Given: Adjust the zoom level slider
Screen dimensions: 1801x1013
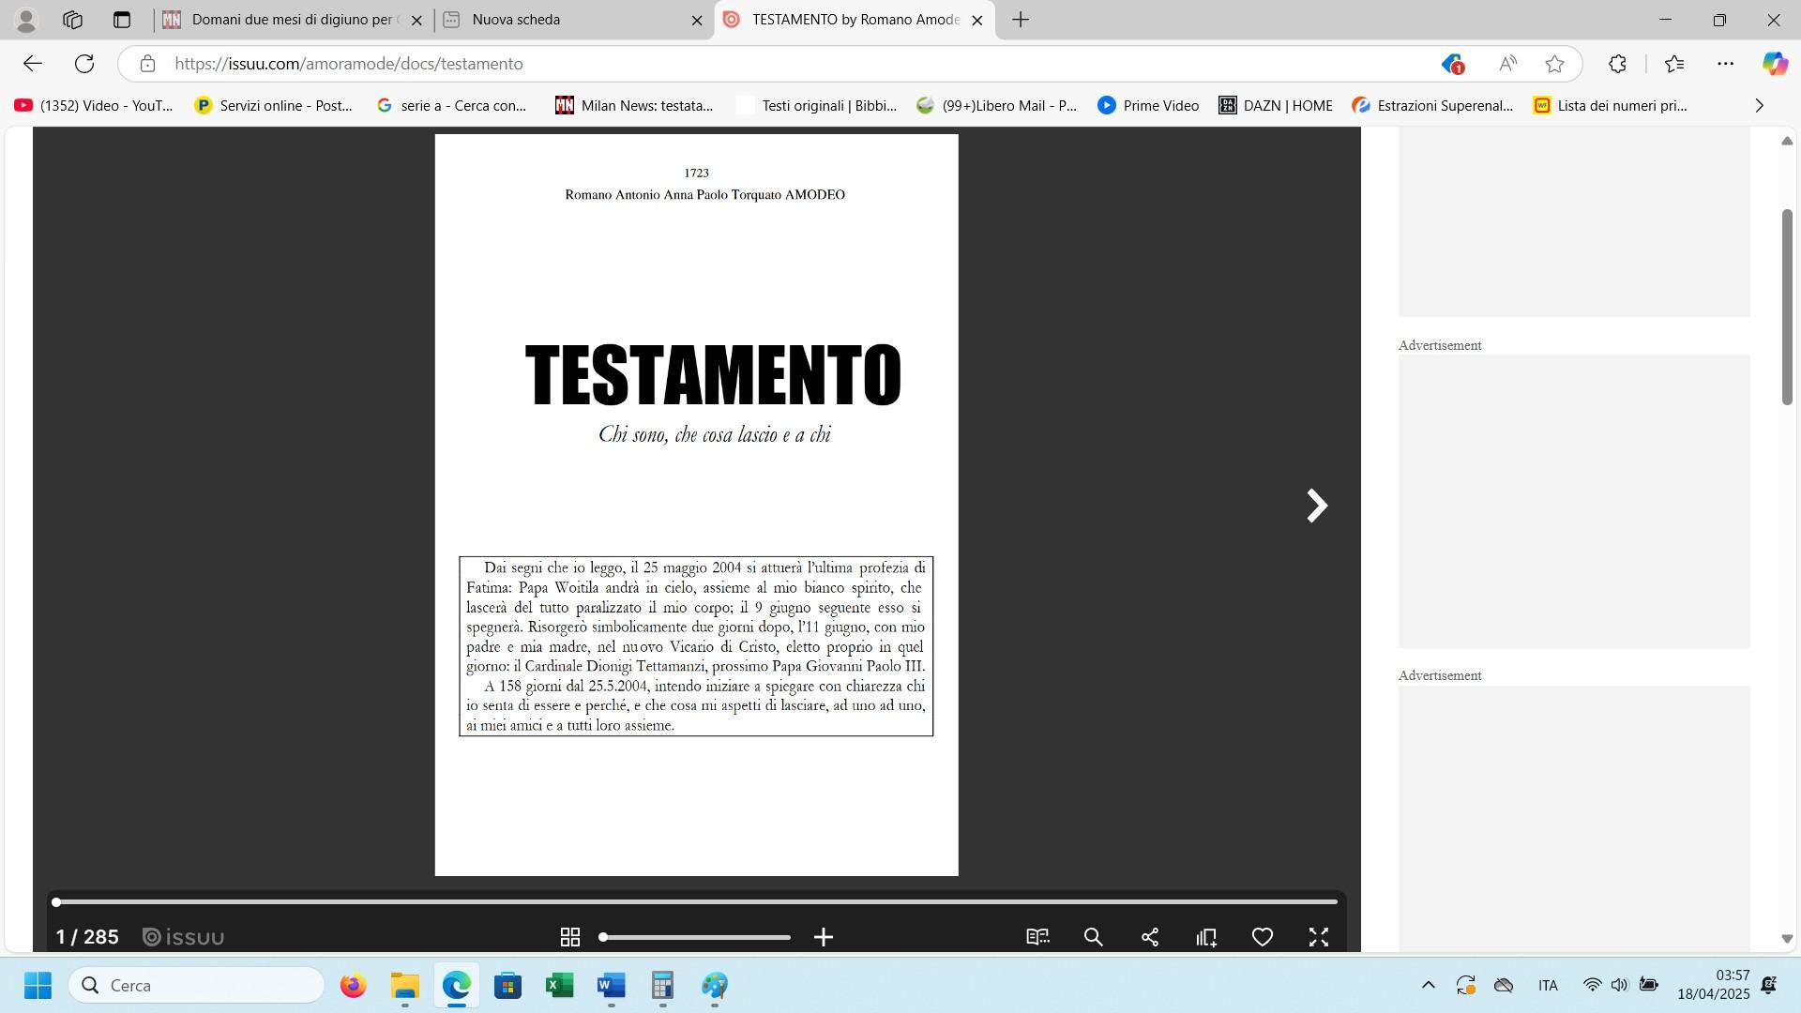Looking at the screenshot, I should point(695,937).
